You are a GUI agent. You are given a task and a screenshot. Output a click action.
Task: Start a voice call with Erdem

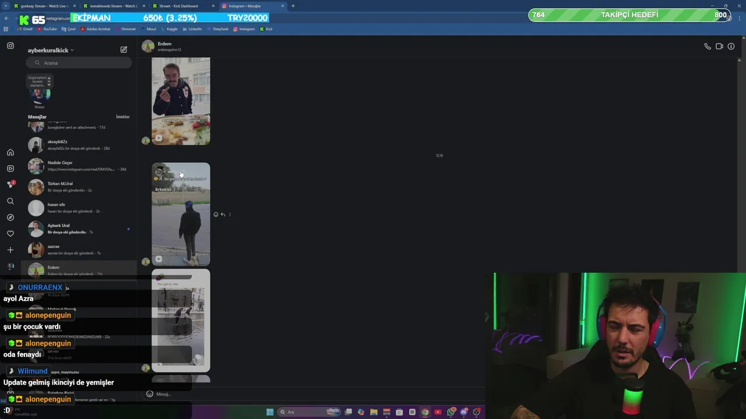[x=708, y=47]
